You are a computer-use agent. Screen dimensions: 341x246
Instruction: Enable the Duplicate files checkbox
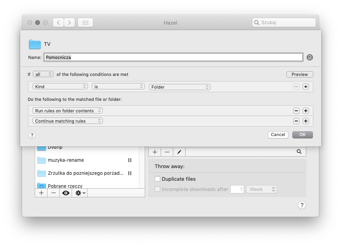point(157,179)
